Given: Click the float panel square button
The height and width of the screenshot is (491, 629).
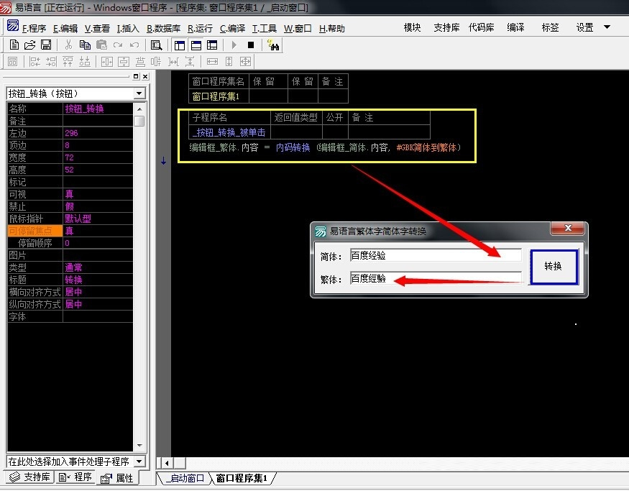Looking at the screenshot, I should 136,76.
